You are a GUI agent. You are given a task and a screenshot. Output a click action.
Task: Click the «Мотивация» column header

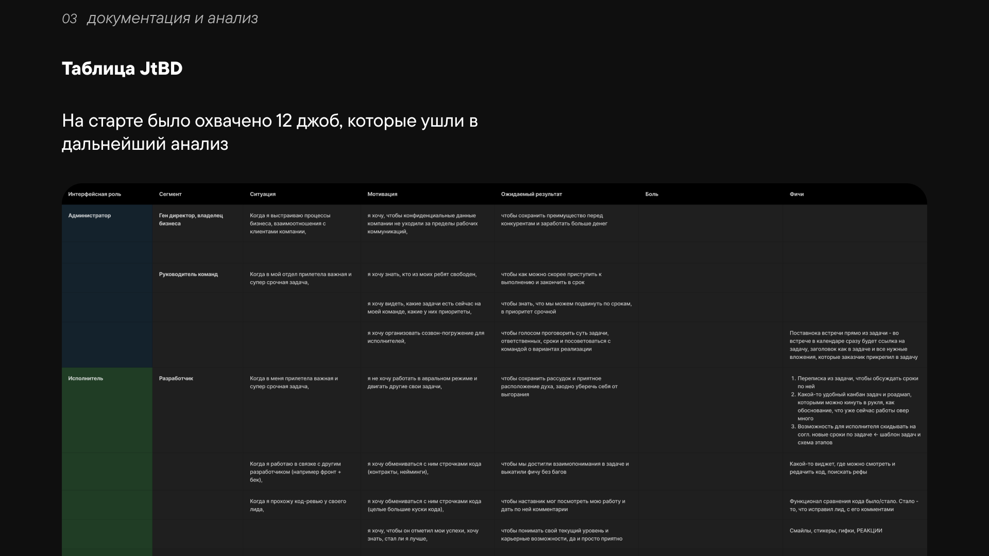point(381,194)
